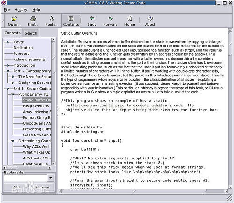Screen dimensions: 234x203
Task: Click the content pane horizontal scrollbar thumb
Action: point(134,191)
